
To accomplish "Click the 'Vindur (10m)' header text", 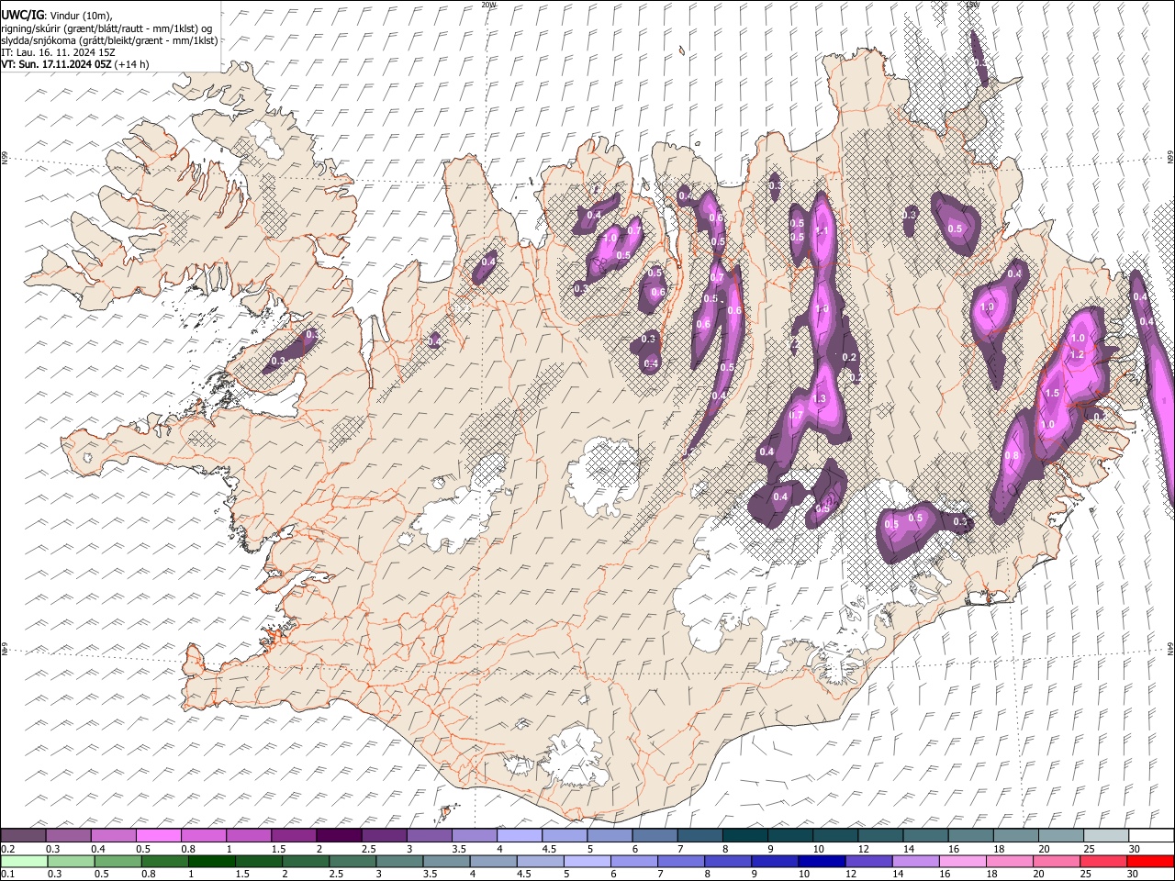I will [x=78, y=16].
